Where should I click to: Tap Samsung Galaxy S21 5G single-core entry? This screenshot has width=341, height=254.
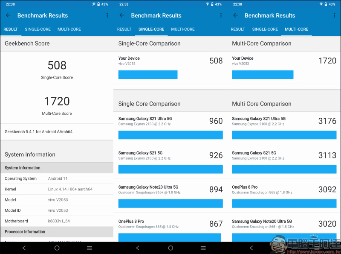(170, 161)
